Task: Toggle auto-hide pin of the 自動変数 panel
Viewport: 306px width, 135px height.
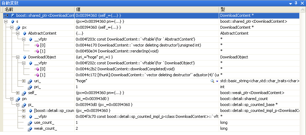Action: (x=296, y=3)
